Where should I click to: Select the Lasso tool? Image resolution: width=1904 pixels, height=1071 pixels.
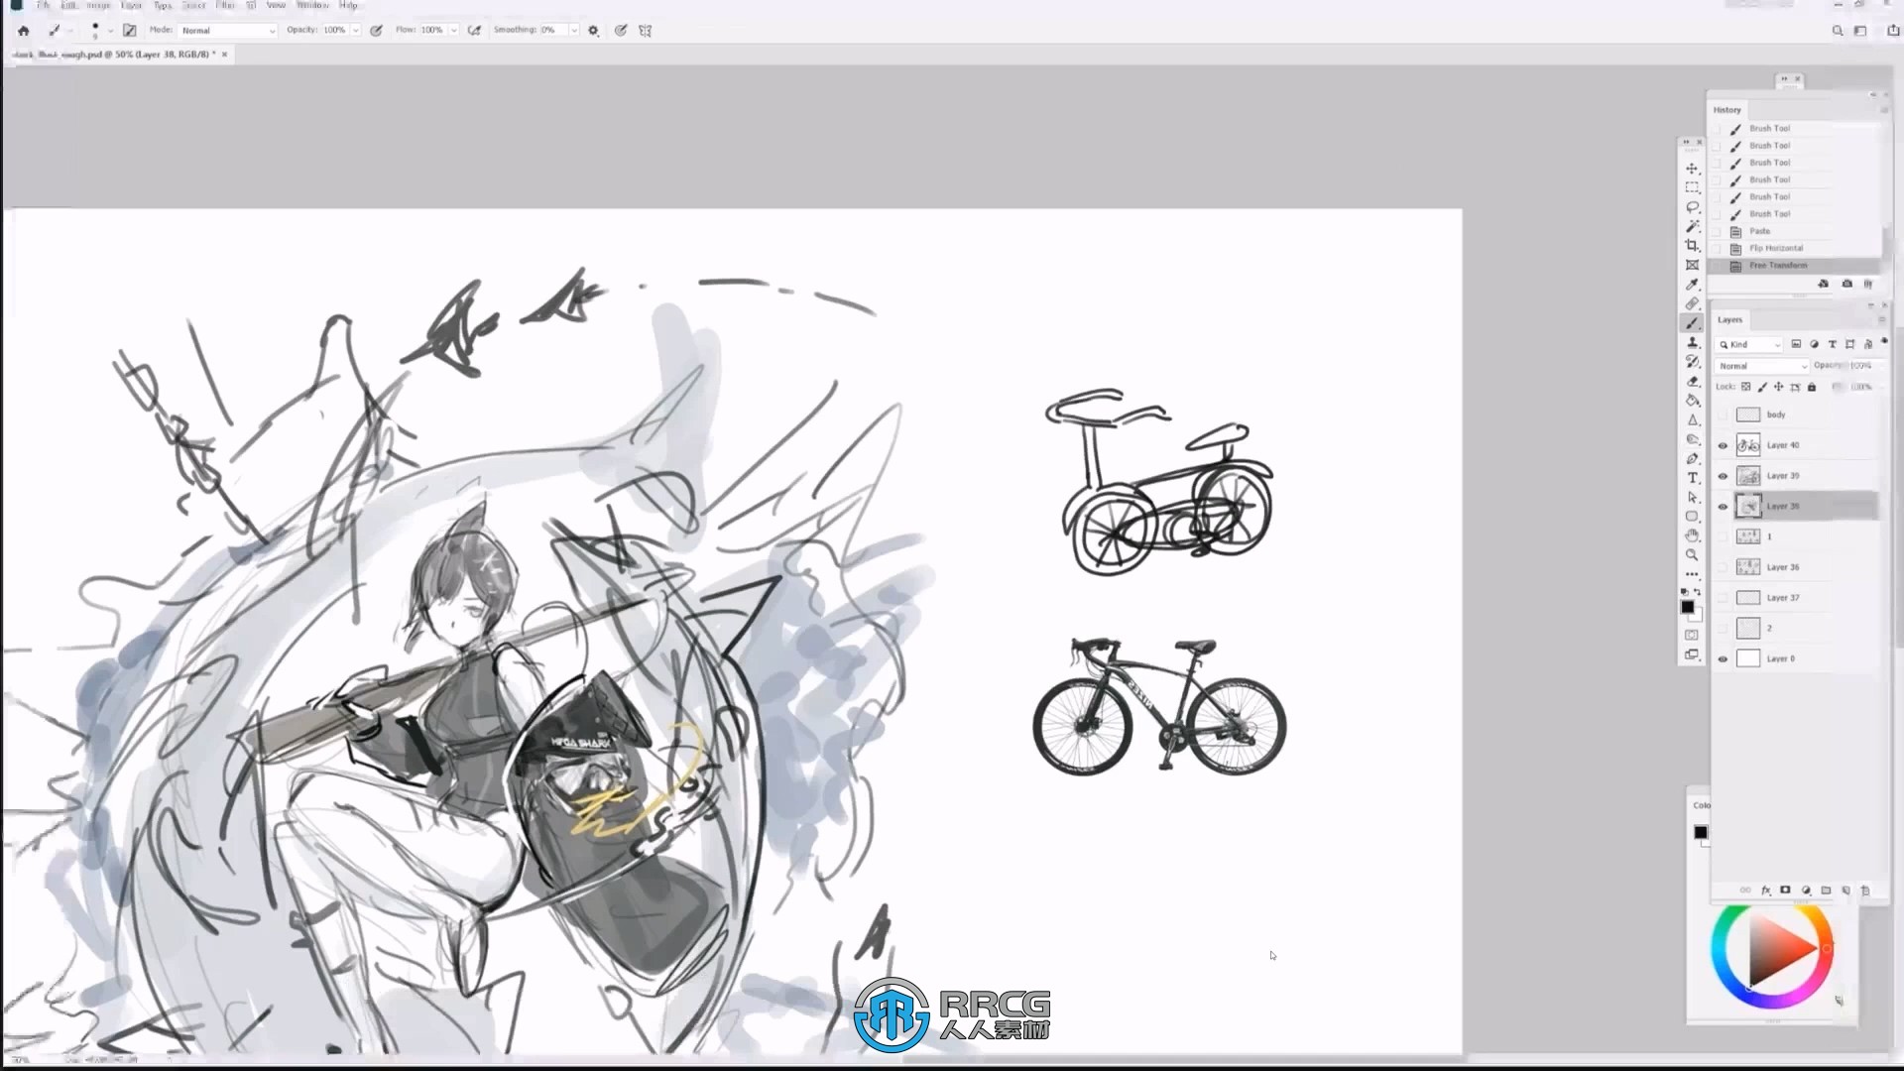coord(1692,207)
